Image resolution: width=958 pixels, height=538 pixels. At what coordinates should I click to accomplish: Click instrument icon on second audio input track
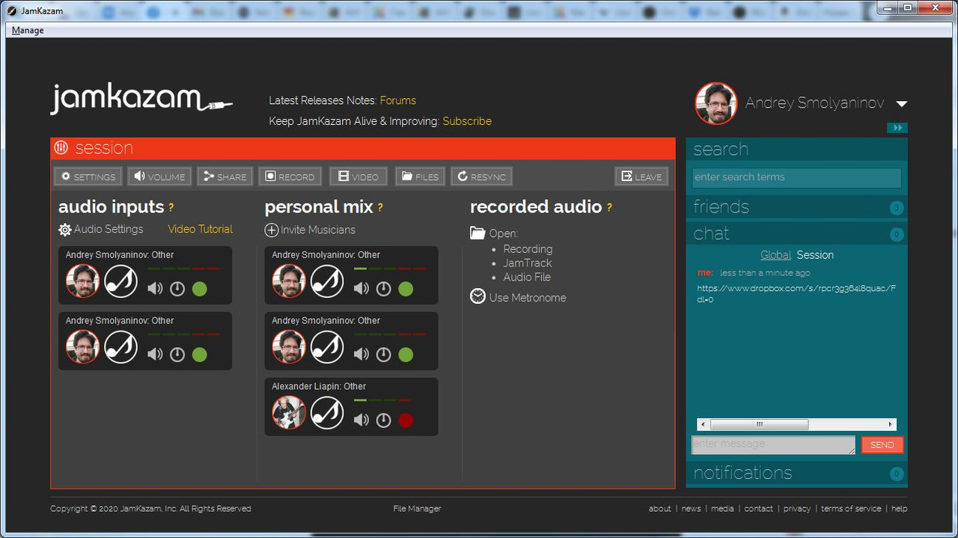coord(120,347)
